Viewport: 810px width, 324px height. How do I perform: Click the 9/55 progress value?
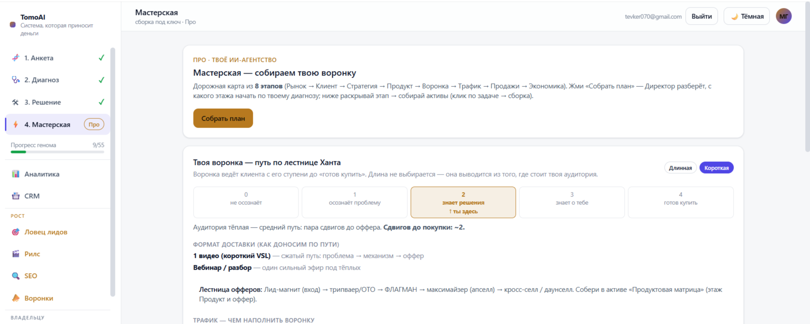click(x=98, y=145)
